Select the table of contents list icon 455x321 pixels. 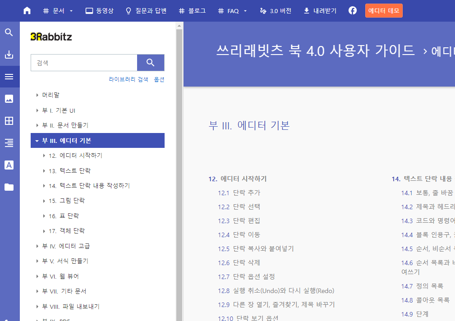pyautogui.click(x=9, y=77)
